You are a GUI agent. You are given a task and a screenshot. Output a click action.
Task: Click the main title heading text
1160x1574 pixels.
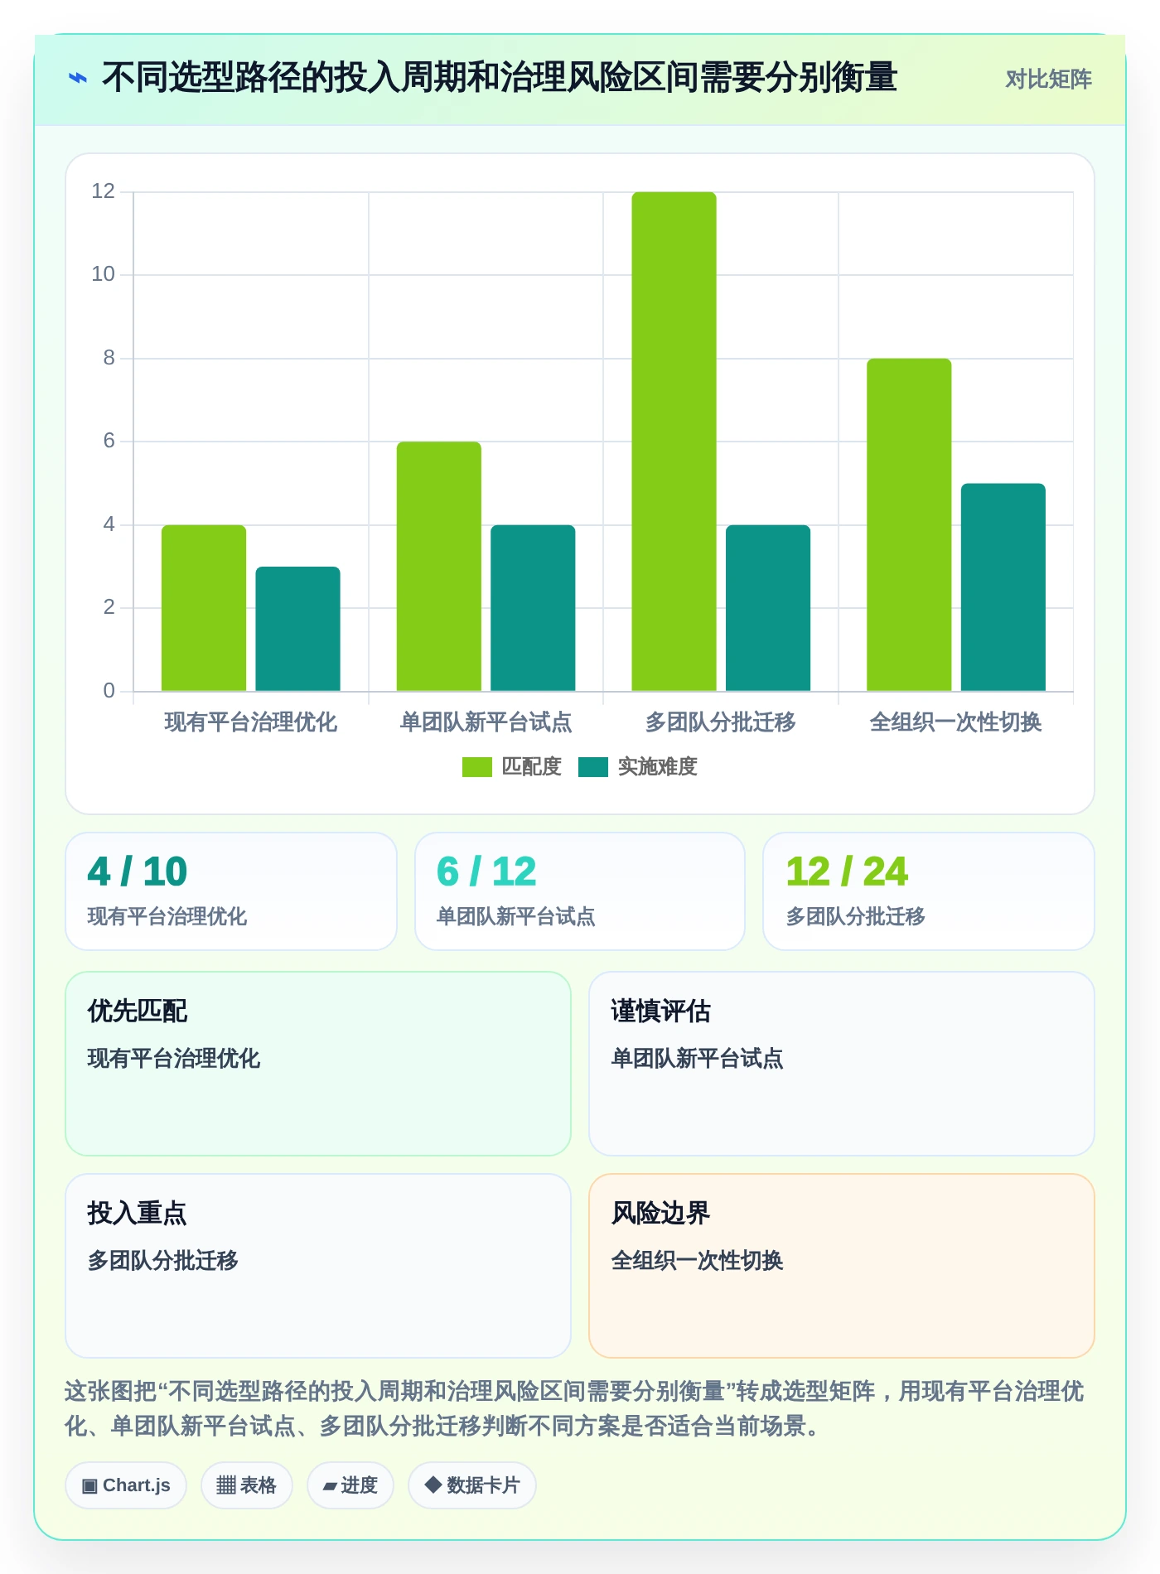pos(500,78)
